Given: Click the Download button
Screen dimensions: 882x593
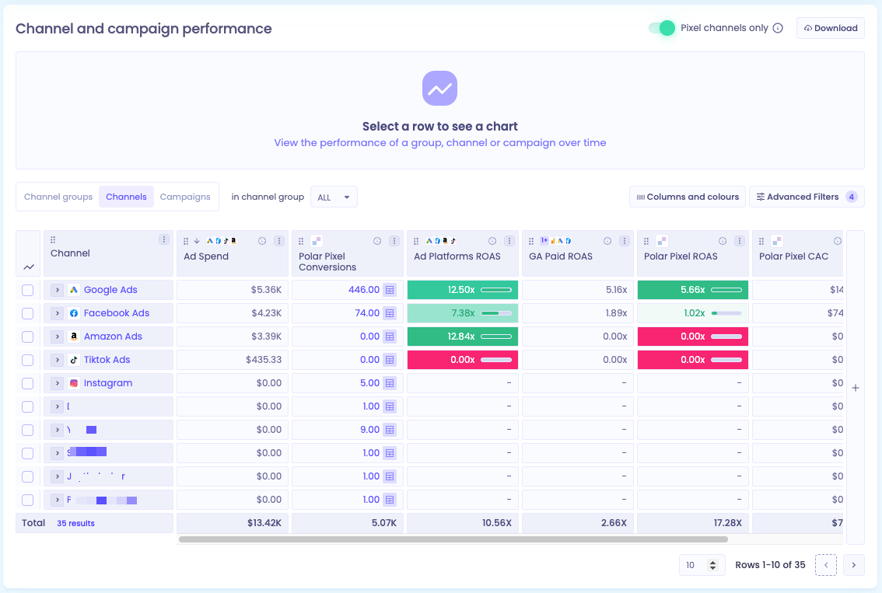Looking at the screenshot, I should [830, 28].
